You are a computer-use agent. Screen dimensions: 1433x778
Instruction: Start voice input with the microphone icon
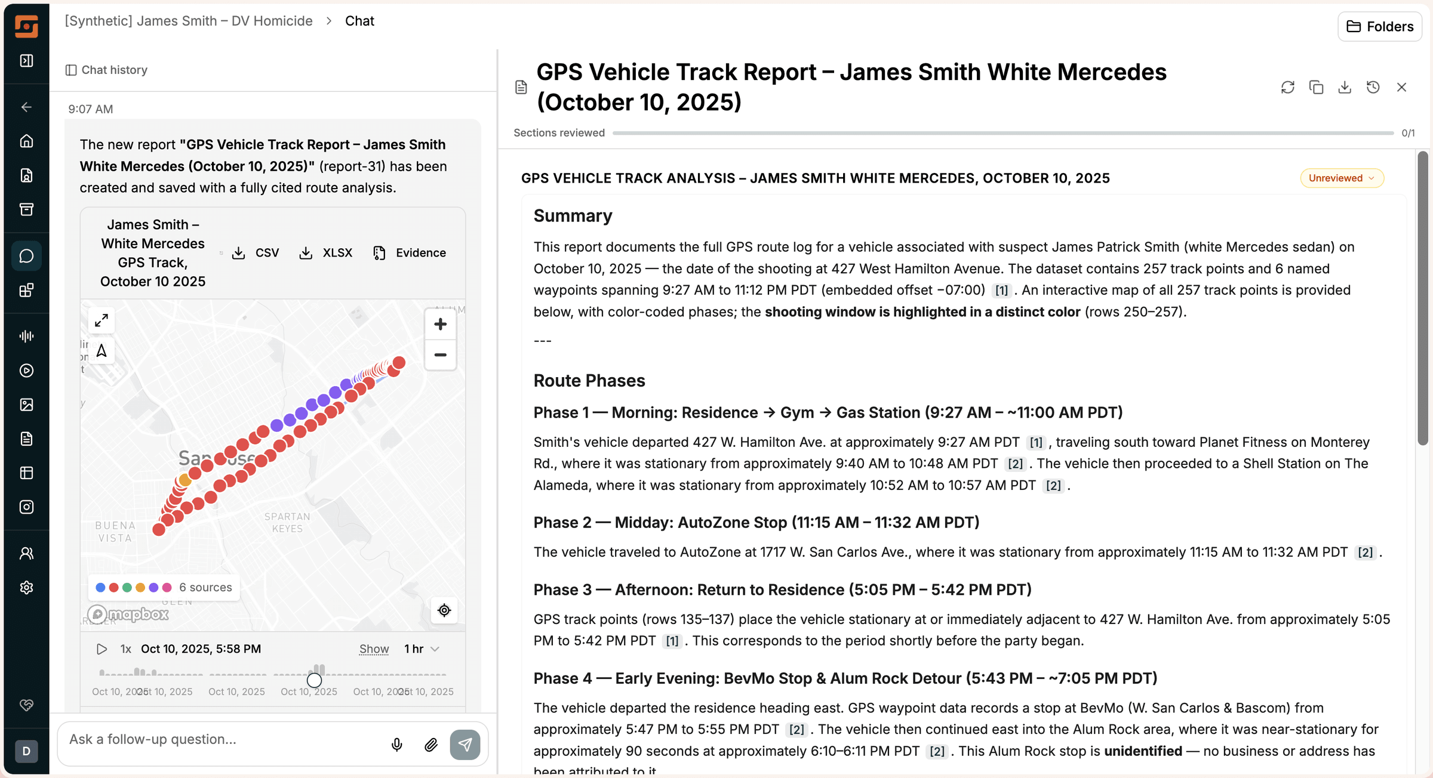click(x=397, y=744)
